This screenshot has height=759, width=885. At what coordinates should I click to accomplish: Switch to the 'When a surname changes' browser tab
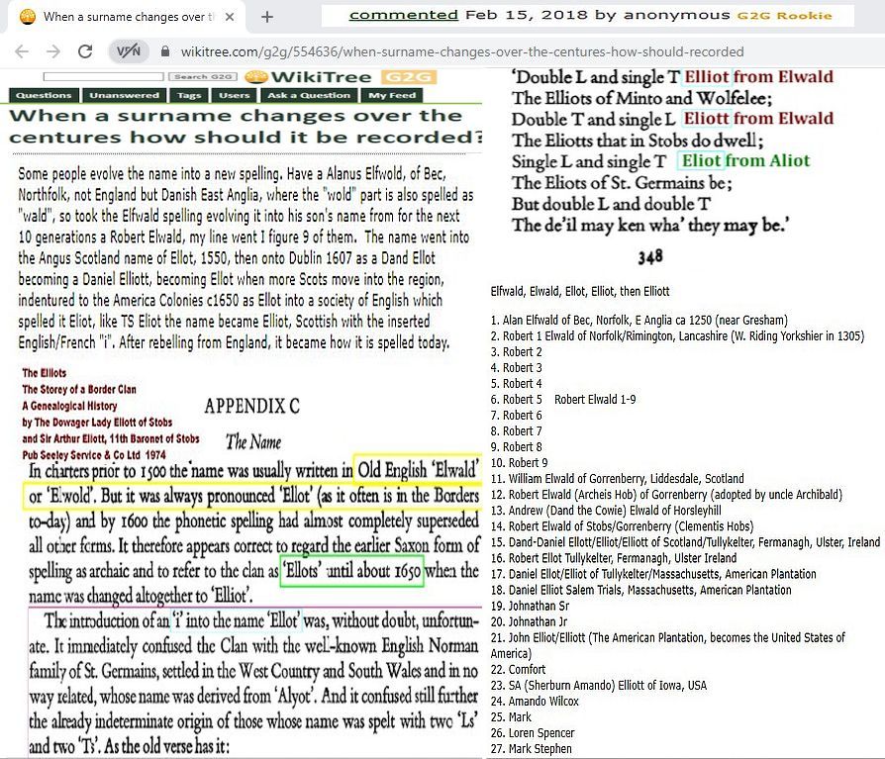pos(127,17)
